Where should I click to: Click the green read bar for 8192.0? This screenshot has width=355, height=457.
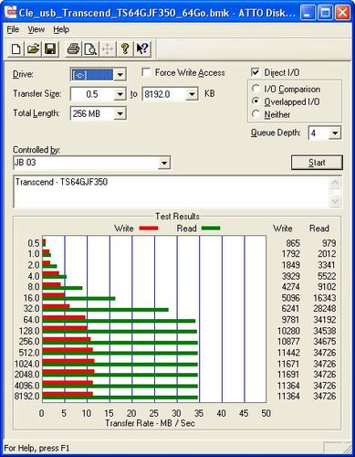pyautogui.click(x=120, y=398)
